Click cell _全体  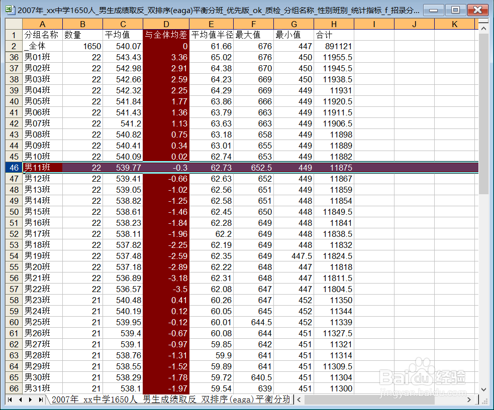(42, 46)
